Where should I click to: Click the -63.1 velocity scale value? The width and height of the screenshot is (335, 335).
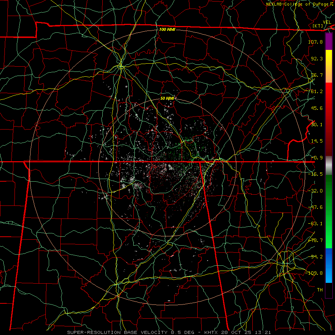coord(315,224)
